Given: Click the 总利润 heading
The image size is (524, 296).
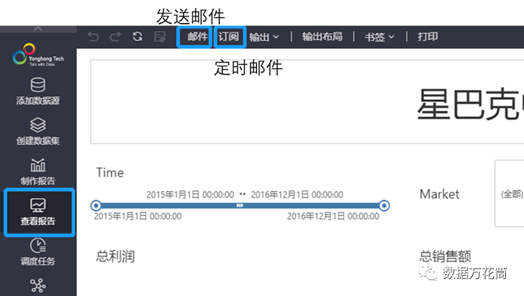Looking at the screenshot, I should [x=116, y=256].
